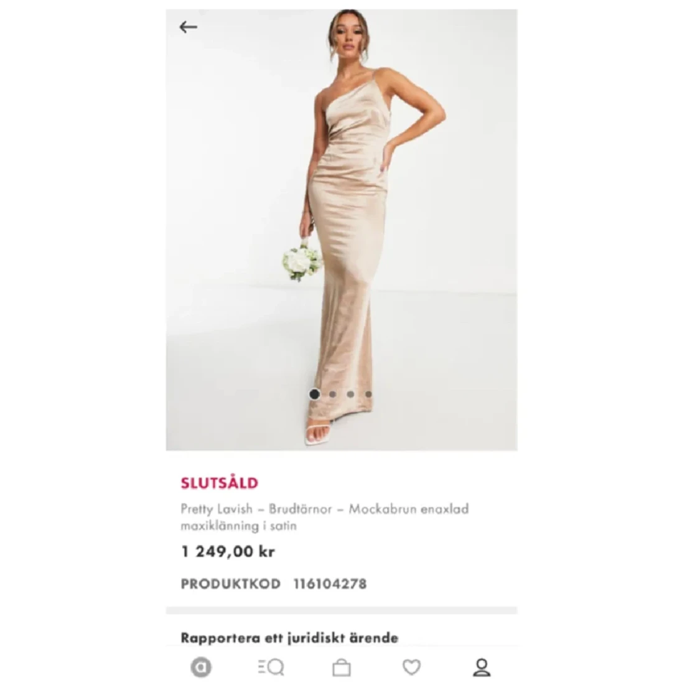The width and height of the screenshot is (700, 700).
Task: Select the third image carousel dot
Action: tap(350, 394)
